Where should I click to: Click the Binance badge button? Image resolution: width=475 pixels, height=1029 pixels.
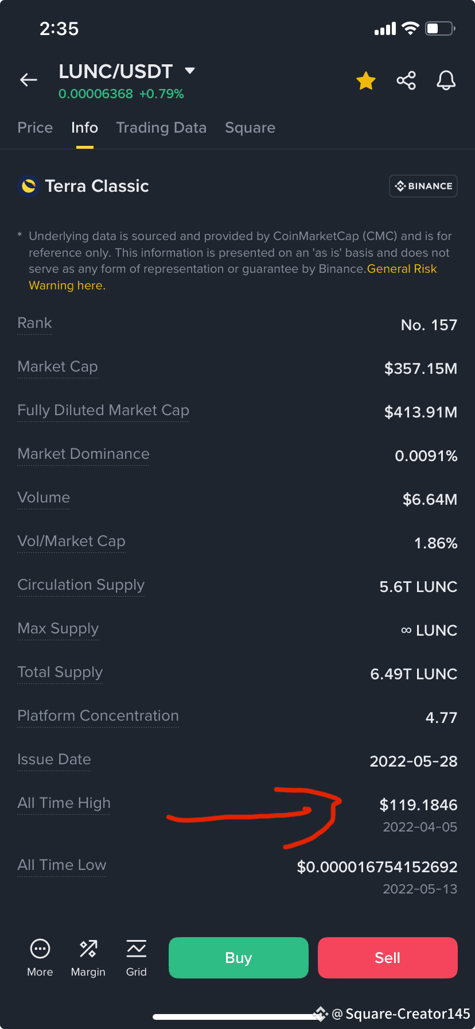tap(423, 186)
